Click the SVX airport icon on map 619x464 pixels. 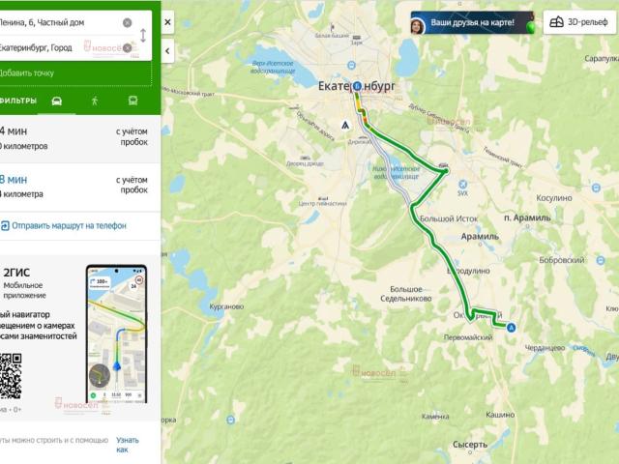click(462, 185)
